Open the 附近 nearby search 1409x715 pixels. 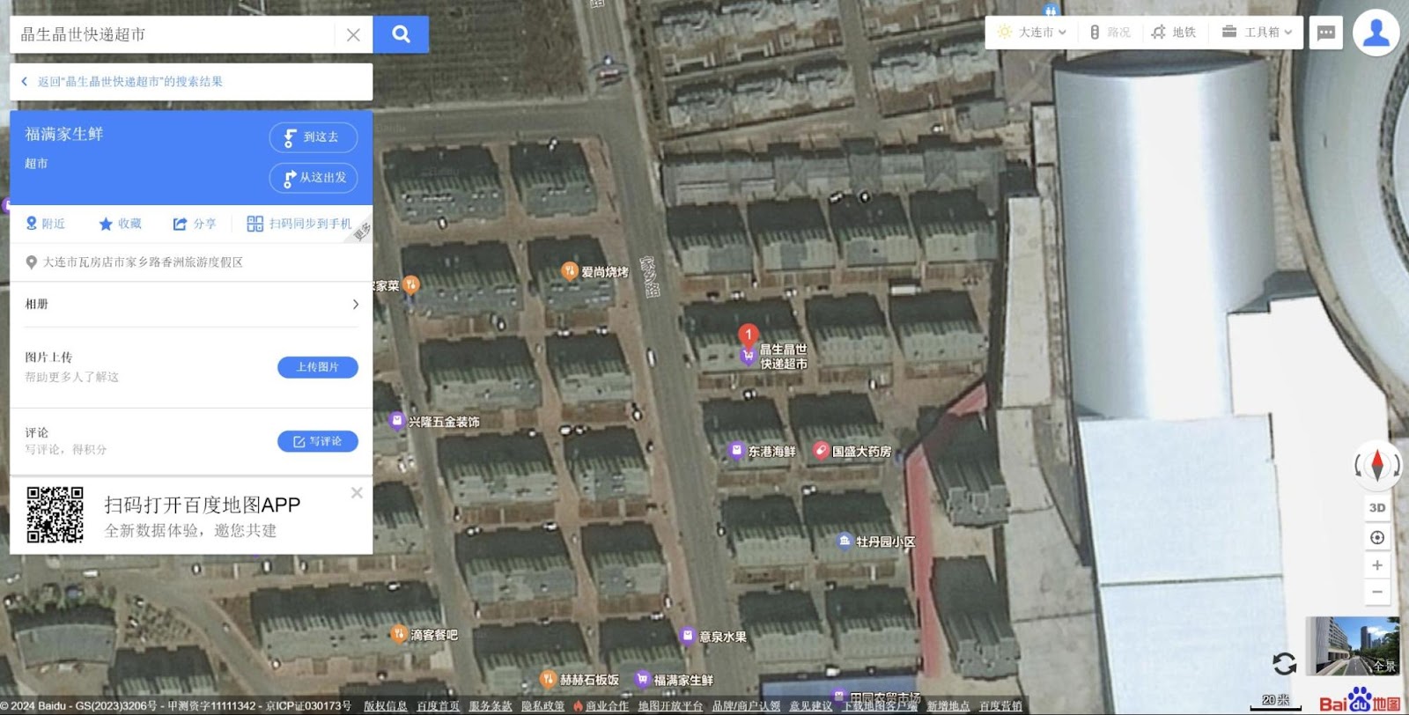pyautogui.click(x=46, y=224)
